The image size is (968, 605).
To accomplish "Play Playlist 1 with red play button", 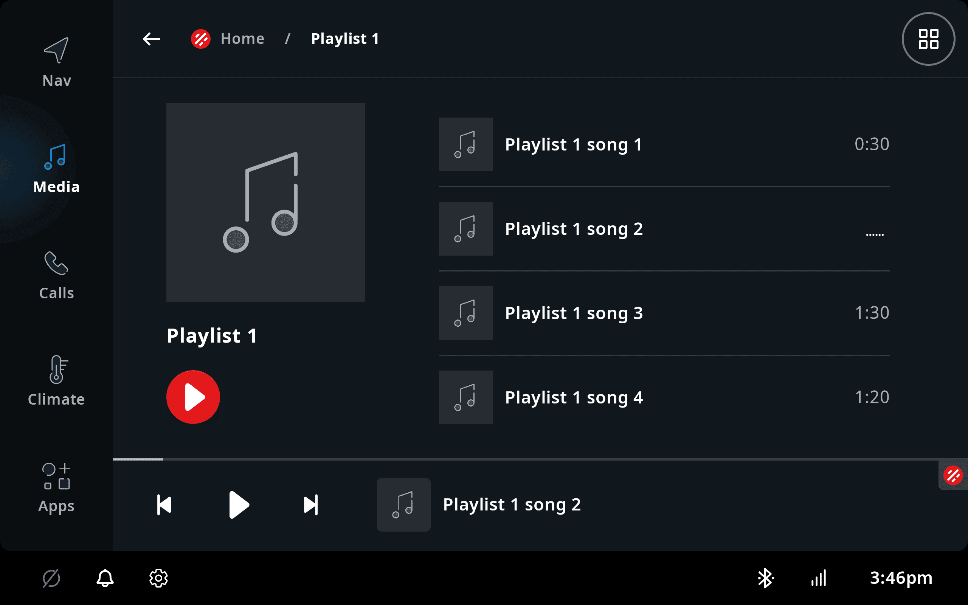I will [193, 397].
